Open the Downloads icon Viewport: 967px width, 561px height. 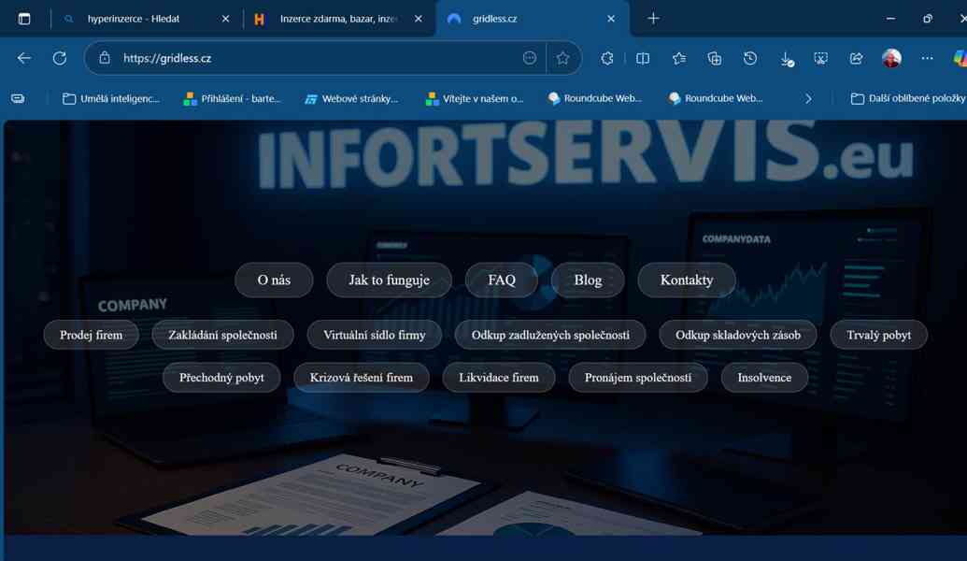(786, 58)
